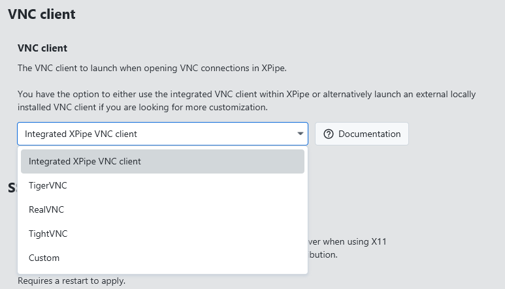505x289 pixels.
Task: Open the Documentation button
Action: (x=362, y=134)
